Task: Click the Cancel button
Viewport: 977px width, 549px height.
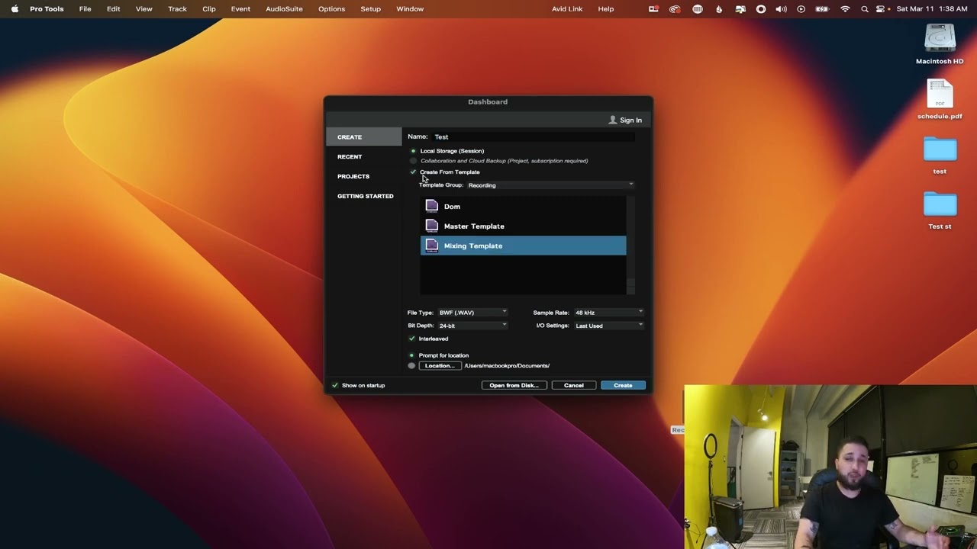Action: [574, 385]
